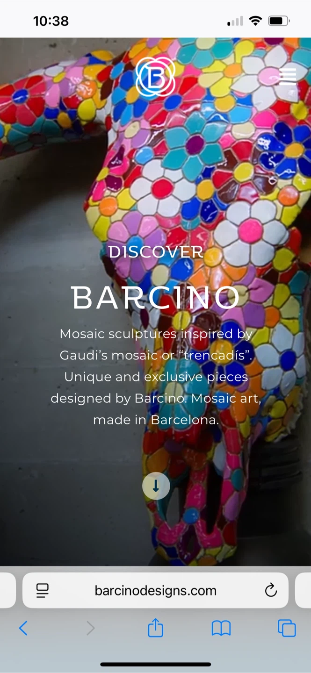Go back using Safari's back chevron
Image resolution: width=311 pixels, height=673 pixels.
click(23, 628)
